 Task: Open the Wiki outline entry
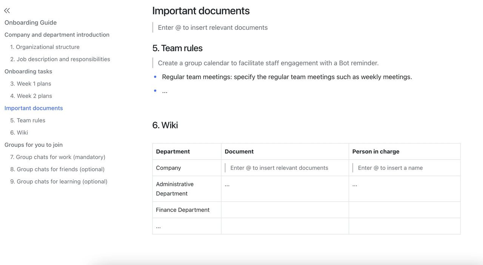19,132
